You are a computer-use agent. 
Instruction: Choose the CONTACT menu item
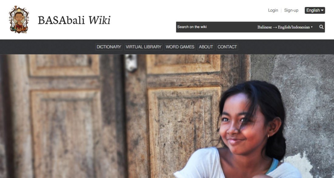click(x=227, y=47)
